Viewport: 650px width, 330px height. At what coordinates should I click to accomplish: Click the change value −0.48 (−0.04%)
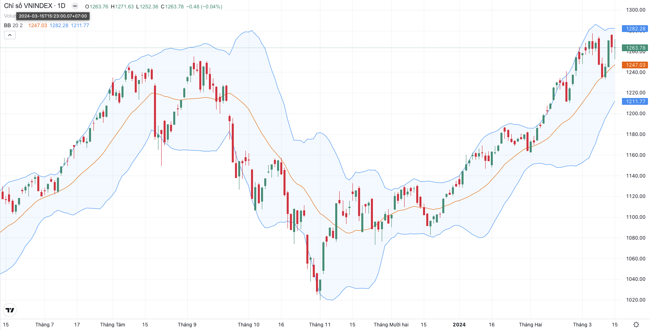[204, 7]
